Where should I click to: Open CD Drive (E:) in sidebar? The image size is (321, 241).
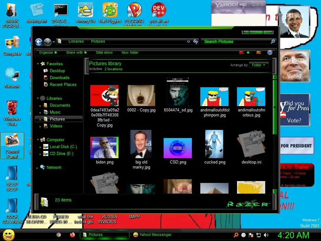pyautogui.click(x=61, y=153)
